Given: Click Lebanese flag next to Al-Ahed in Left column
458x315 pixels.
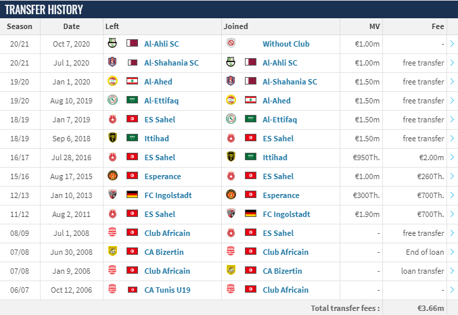Looking at the screenshot, I should tap(132, 81).
